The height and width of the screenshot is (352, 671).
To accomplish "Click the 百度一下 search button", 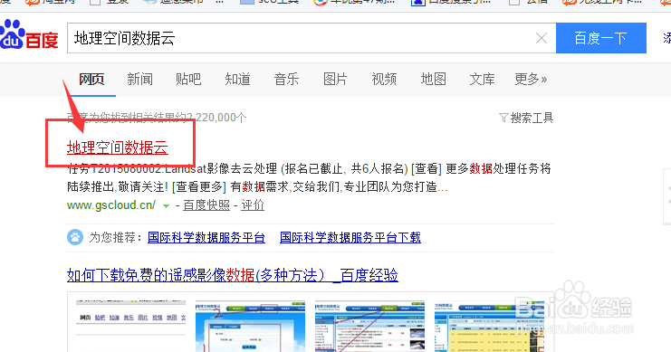I will (600, 38).
